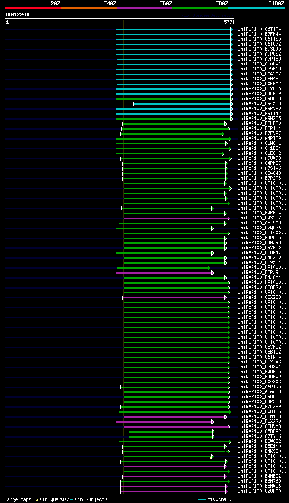Select label UniRef100_Q6IRT4
This screenshot has height=503, width=289.
coord(259,357)
